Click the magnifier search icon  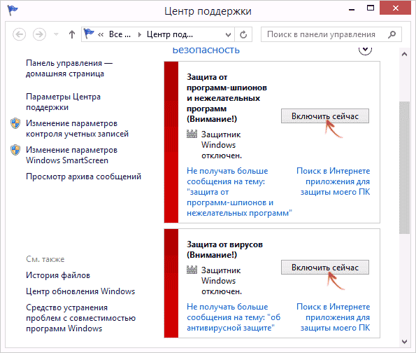point(392,34)
